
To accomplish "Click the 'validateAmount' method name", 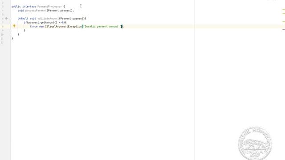I will (x=48, y=19).
